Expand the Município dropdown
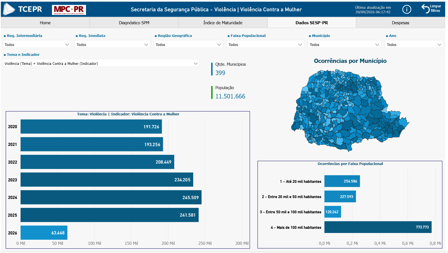The width and height of the screenshot is (448, 253). coord(344,45)
